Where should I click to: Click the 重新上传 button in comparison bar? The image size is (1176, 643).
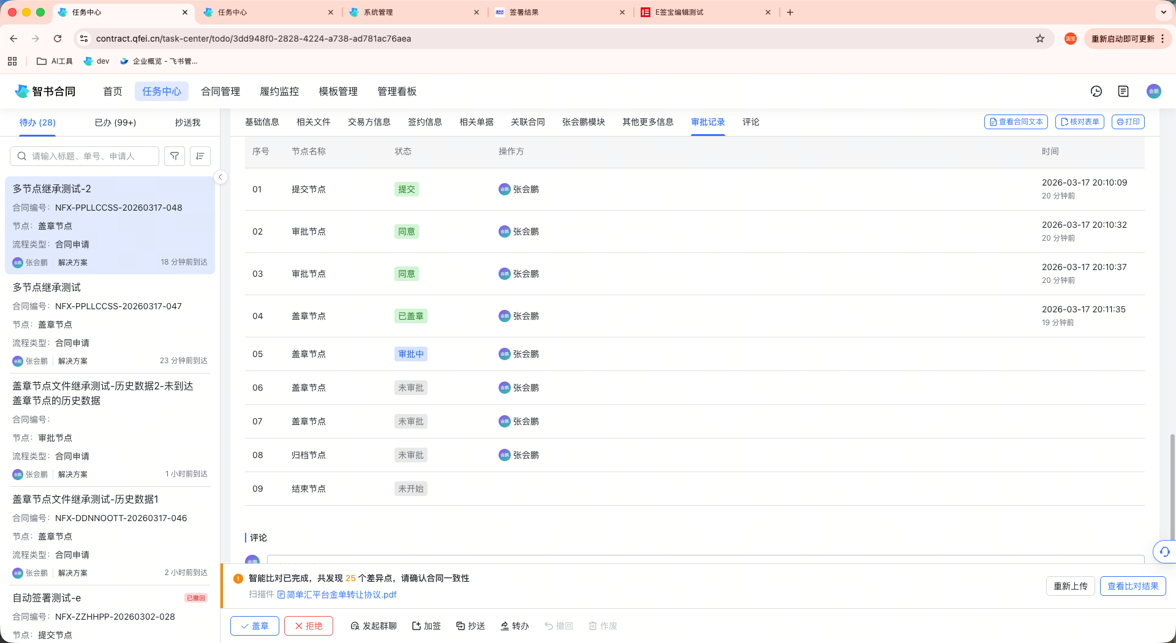click(x=1070, y=586)
